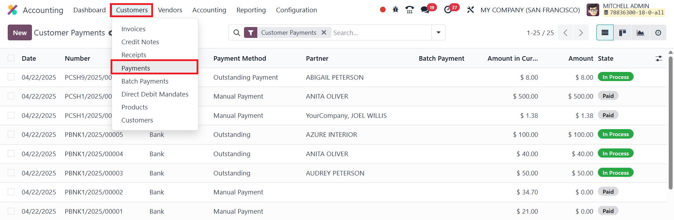This screenshot has width=674, height=220.
Task: Check the AZURE INTERIOR payment row
Action: [11, 134]
